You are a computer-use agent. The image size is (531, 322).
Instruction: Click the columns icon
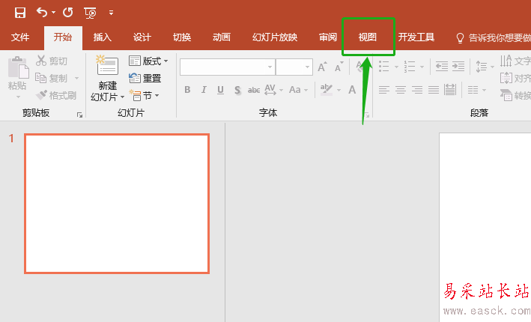tap(473, 90)
